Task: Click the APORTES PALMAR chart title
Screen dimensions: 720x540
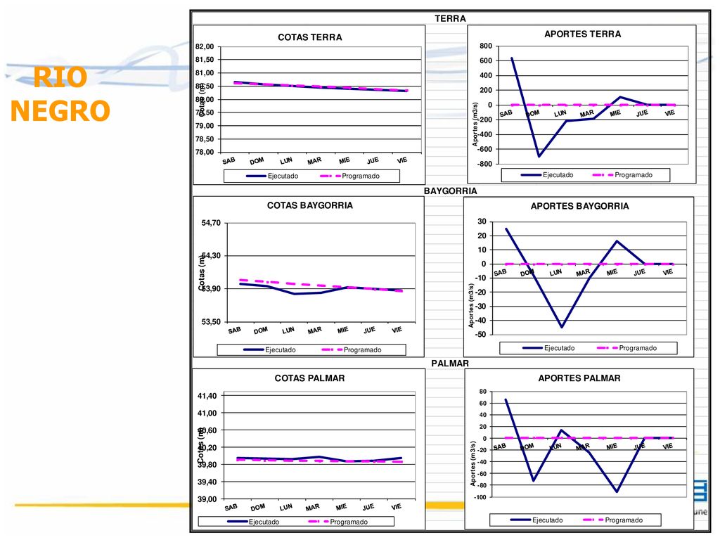Action: 579,378
